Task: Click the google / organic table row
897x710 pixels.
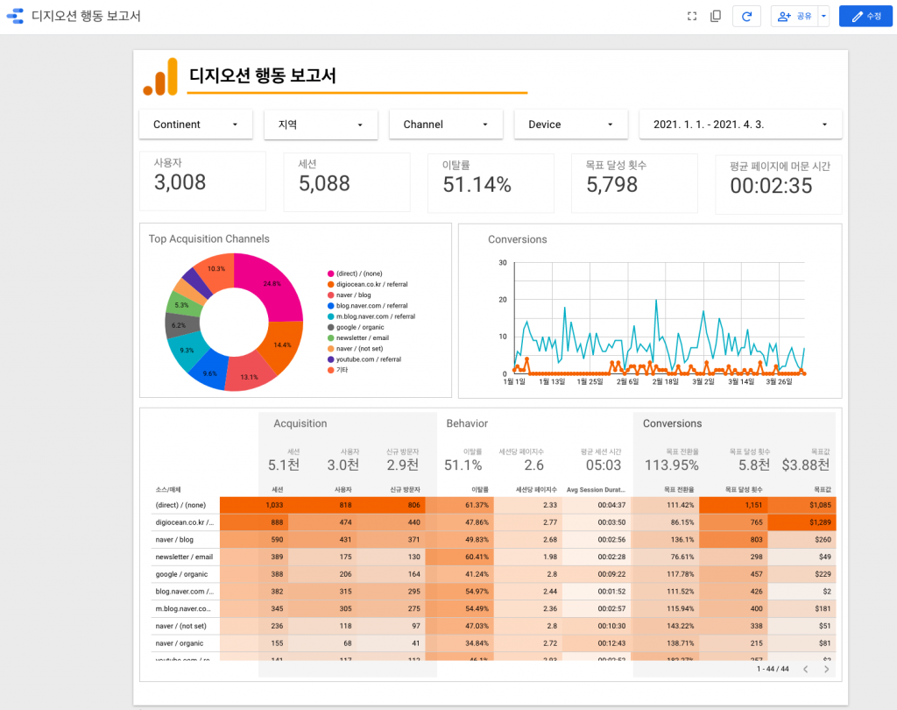Action: pos(487,574)
